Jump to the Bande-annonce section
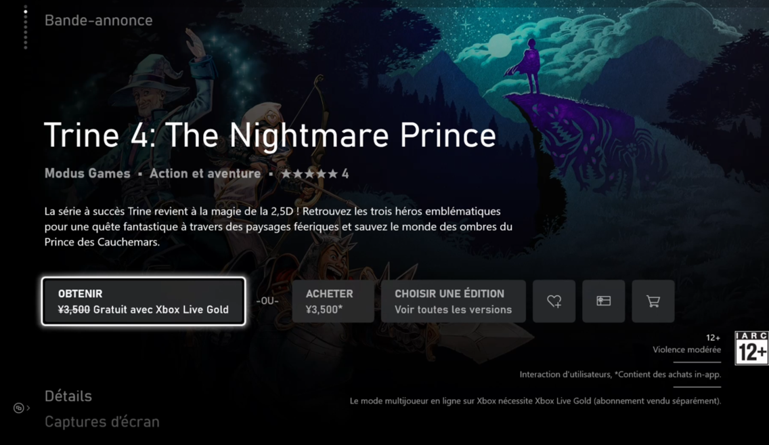The height and width of the screenshot is (445, 769). click(x=99, y=20)
